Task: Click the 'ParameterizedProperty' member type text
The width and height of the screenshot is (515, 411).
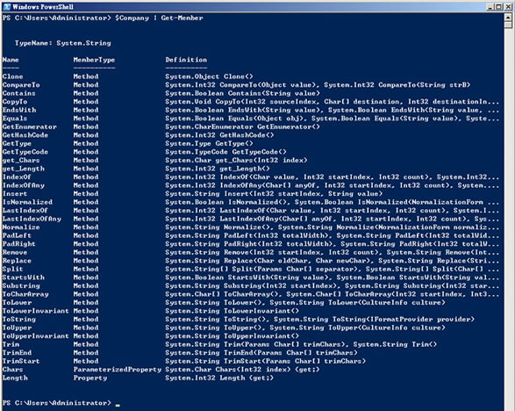Action: (118, 370)
